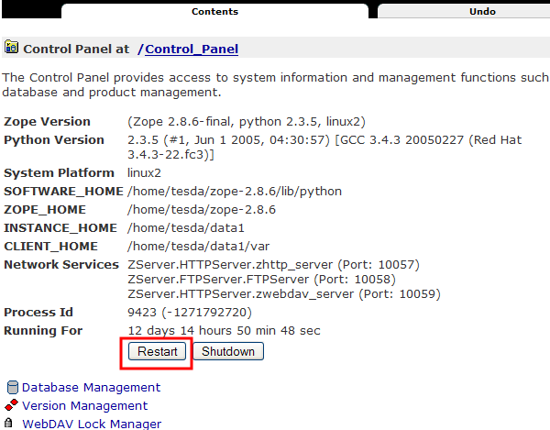Open the WebDAV Lock Manager link

[x=92, y=424]
